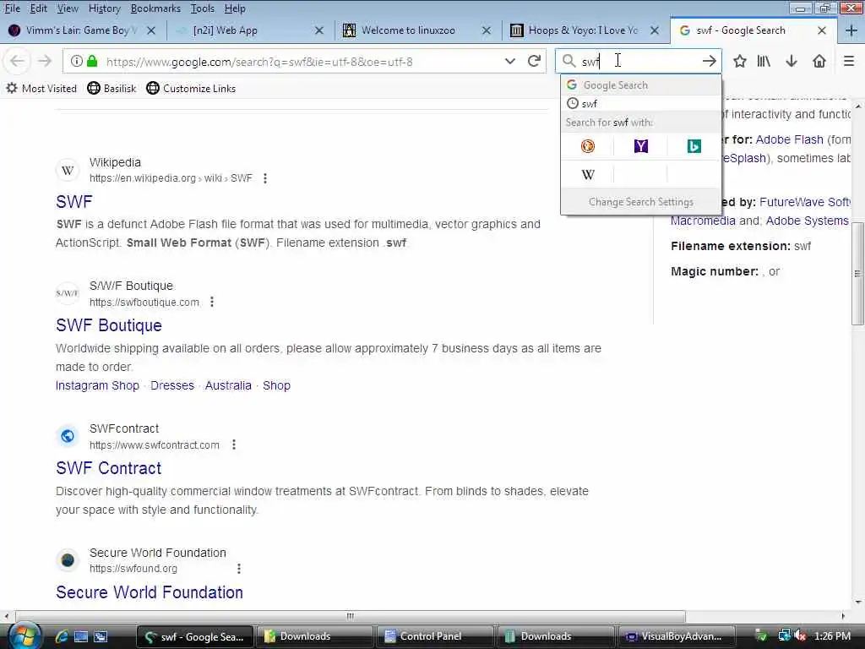Open the hamburger menu button
Viewport: 865px width, 649px height.
tap(849, 61)
